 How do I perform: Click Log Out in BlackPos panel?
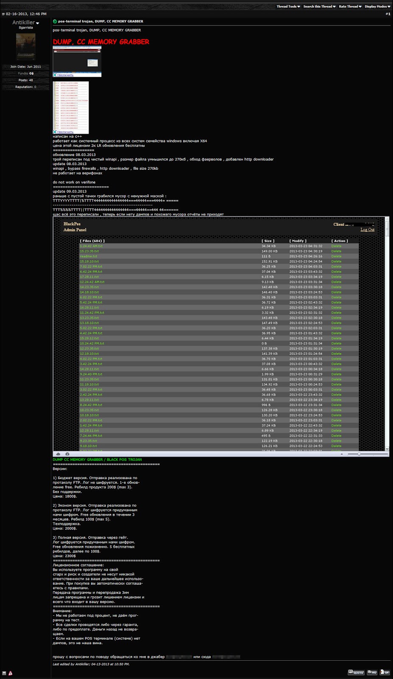click(367, 230)
